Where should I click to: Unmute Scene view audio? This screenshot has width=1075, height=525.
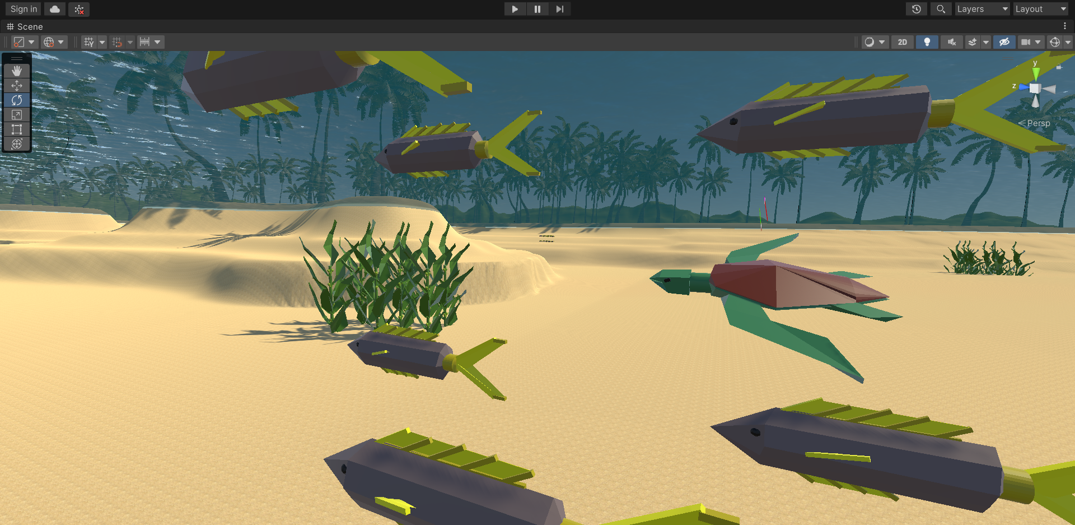click(951, 42)
